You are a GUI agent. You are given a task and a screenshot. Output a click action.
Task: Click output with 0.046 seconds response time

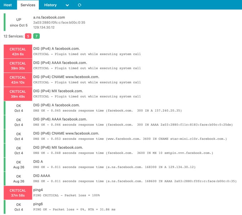133,125
